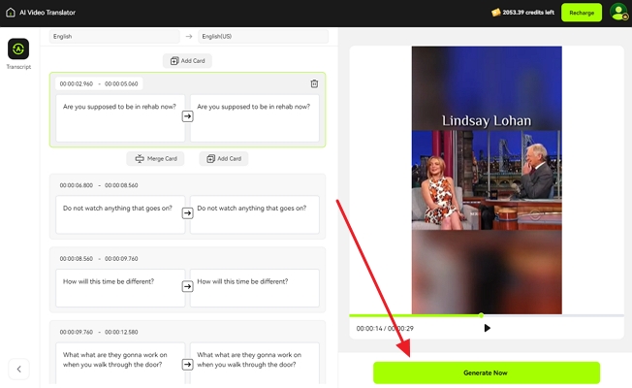Click arrow icon in 'How will this time' card
The image size is (632, 388).
(x=188, y=286)
